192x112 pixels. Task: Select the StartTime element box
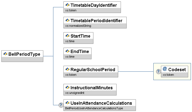(x=78, y=38)
